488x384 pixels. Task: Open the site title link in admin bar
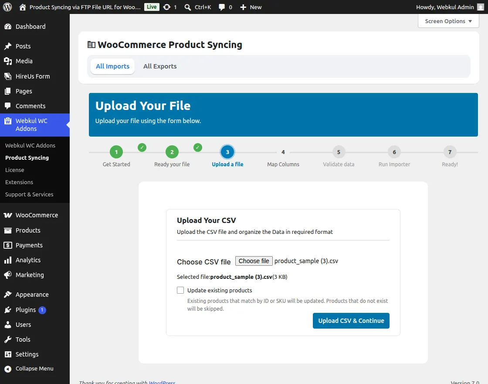coord(85,7)
